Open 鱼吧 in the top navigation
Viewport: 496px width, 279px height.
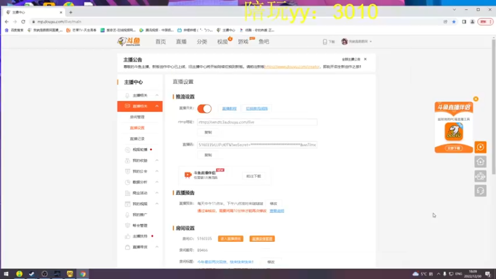264,42
